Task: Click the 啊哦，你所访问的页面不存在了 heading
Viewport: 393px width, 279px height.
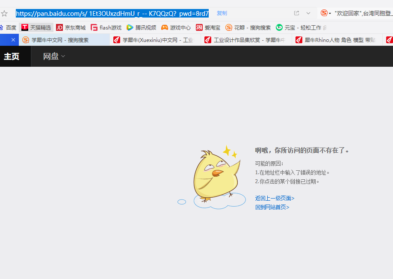Action: [302, 150]
